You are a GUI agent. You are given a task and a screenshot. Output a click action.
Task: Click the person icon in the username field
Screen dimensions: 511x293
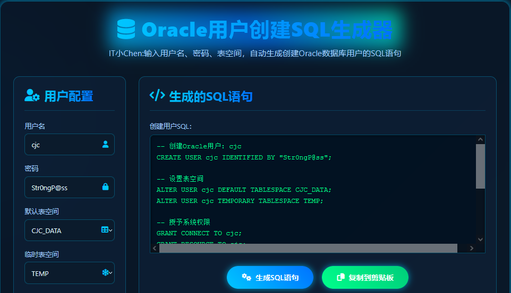point(105,145)
